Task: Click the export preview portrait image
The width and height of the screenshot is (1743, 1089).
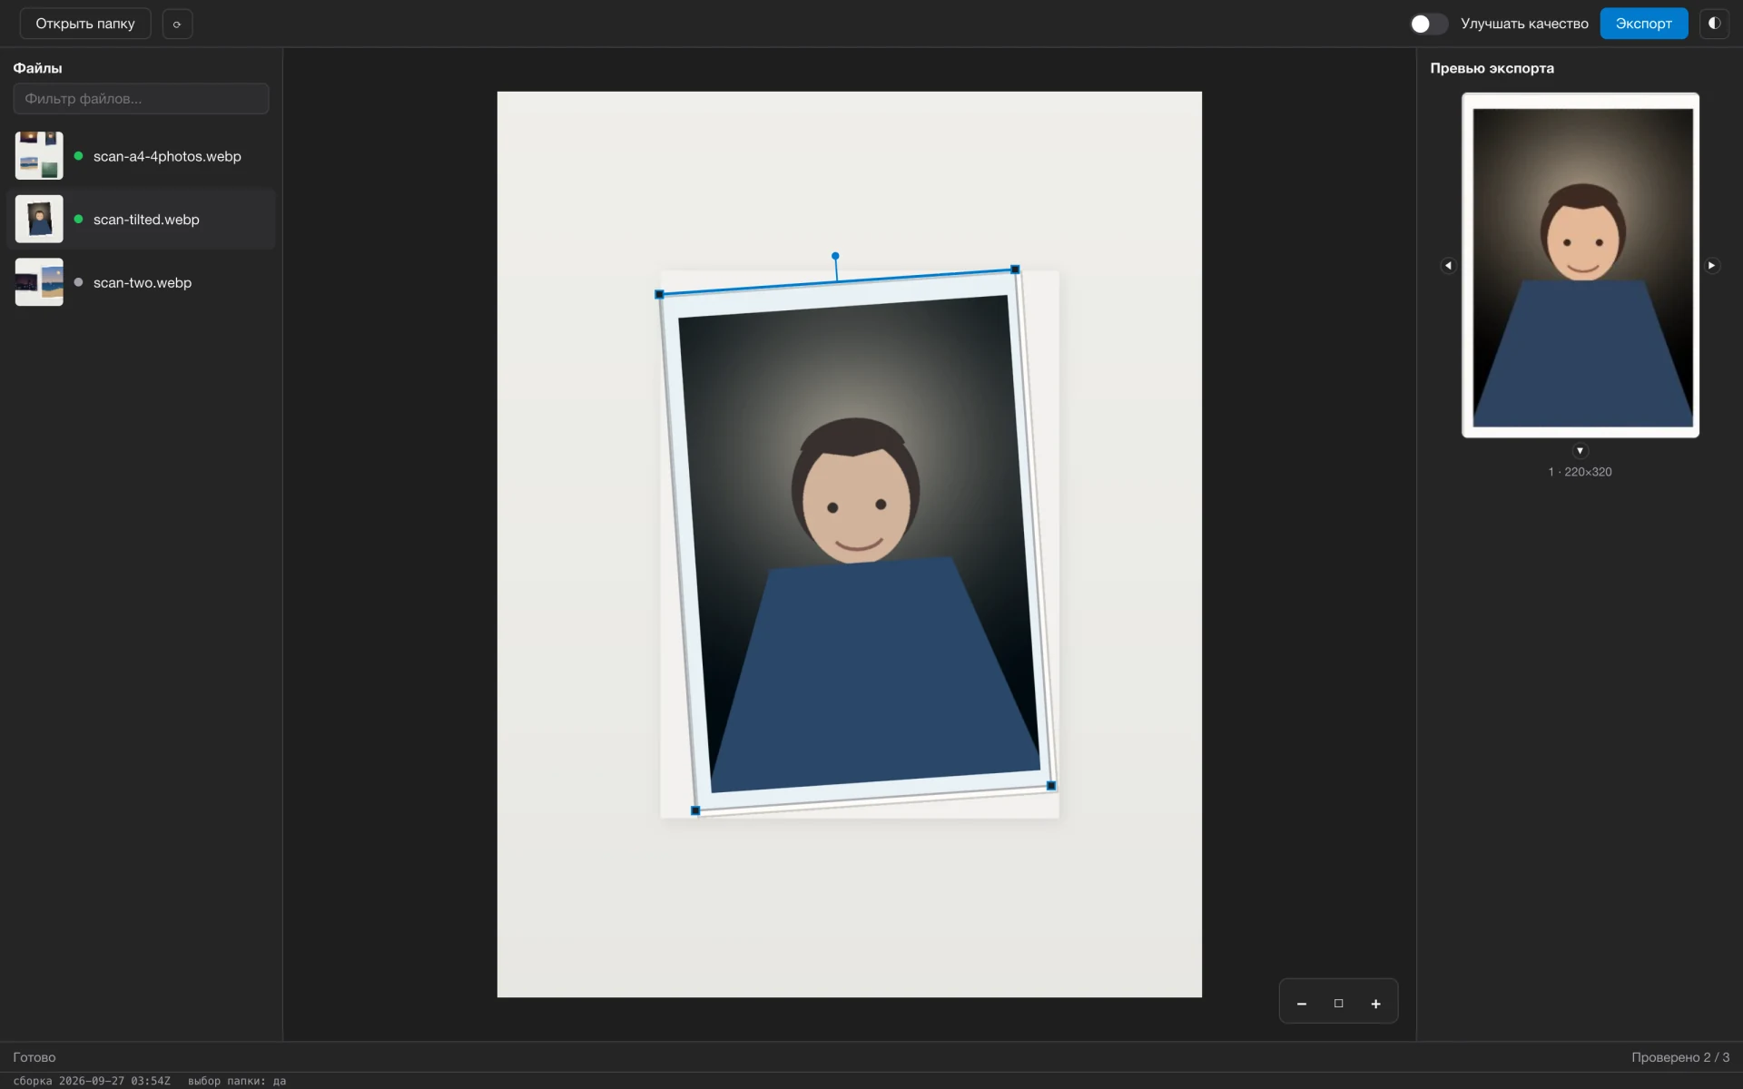Action: pyautogui.click(x=1581, y=266)
